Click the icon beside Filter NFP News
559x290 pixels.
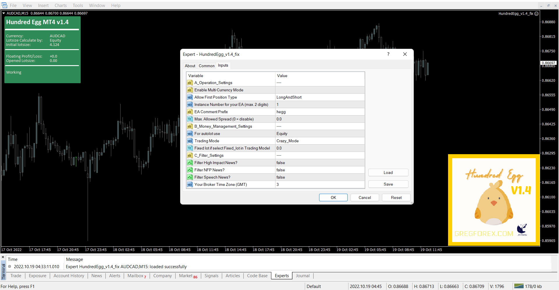click(x=190, y=170)
